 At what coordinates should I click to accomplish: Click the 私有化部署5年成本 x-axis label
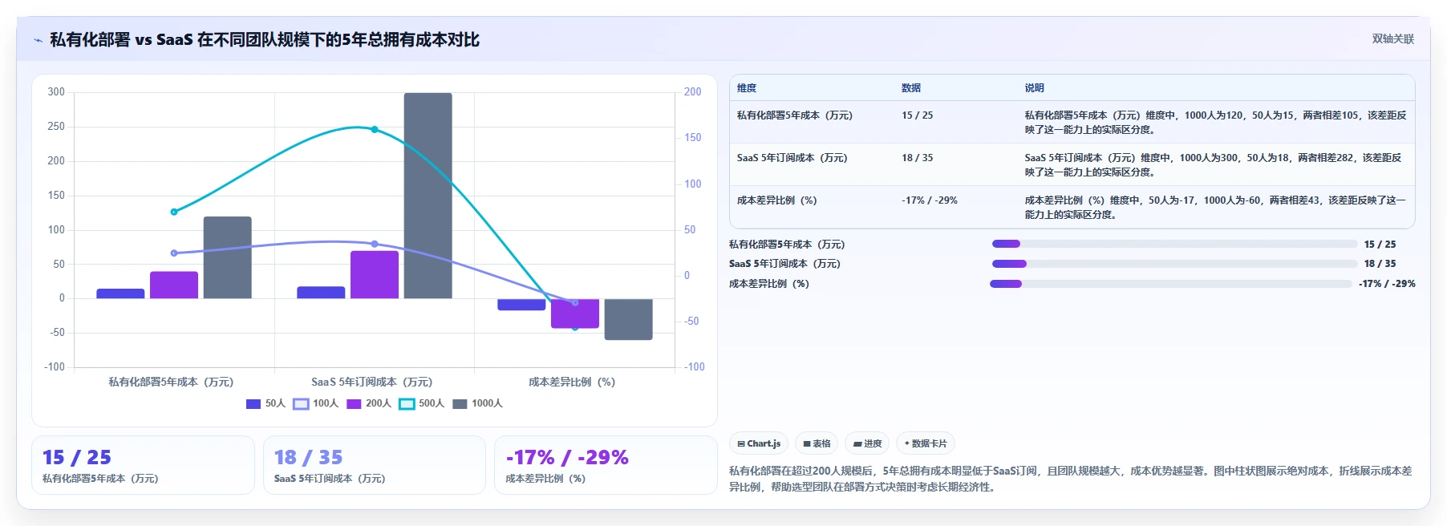[171, 382]
